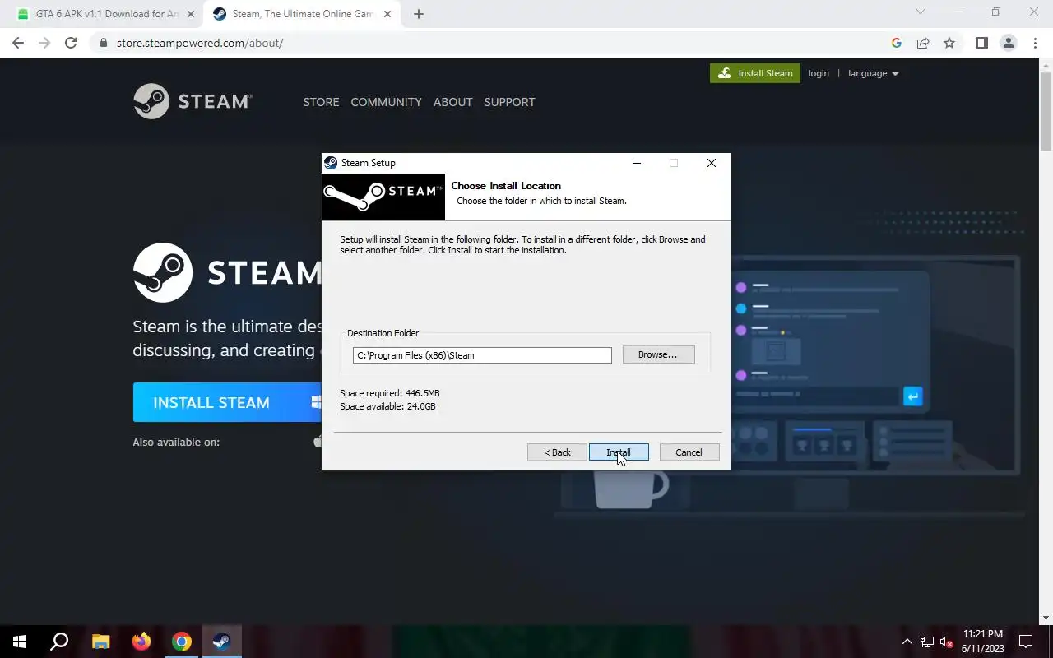This screenshot has height=658, width=1053.
Task: Open Windows taskbar search
Action: 59,642
